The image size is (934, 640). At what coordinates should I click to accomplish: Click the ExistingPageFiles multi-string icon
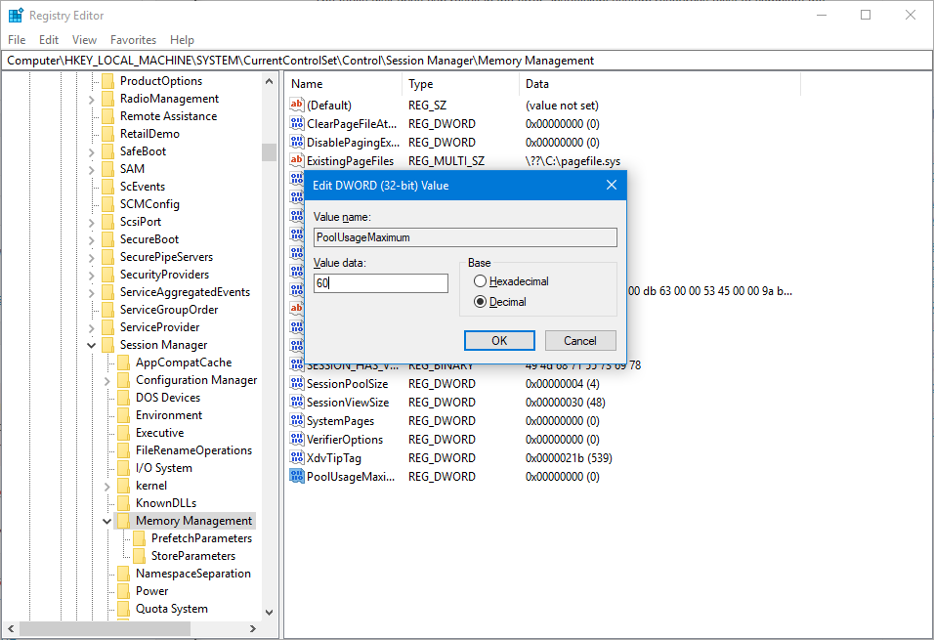tap(296, 160)
